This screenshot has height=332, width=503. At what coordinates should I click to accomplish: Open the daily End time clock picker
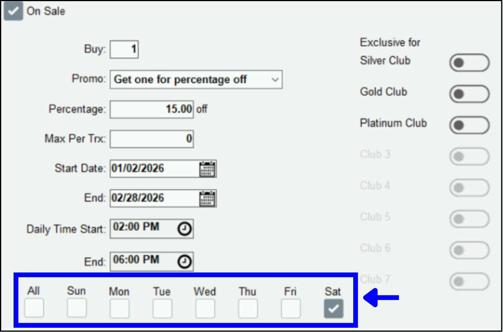click(x=185, y=262)
